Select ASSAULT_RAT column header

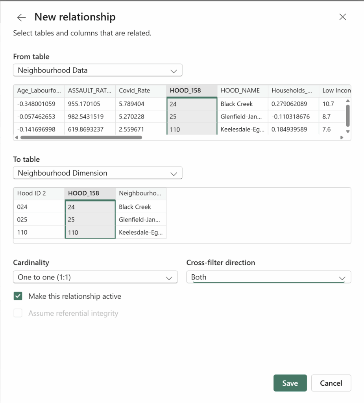pos(90,91)
